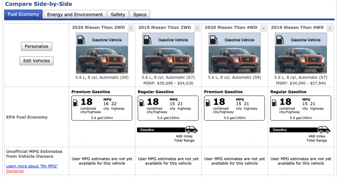The image size is (338, 177).
Task: Click 2019 Nissan Titan 4WD truck photo
Action: (x=301, y=60)
